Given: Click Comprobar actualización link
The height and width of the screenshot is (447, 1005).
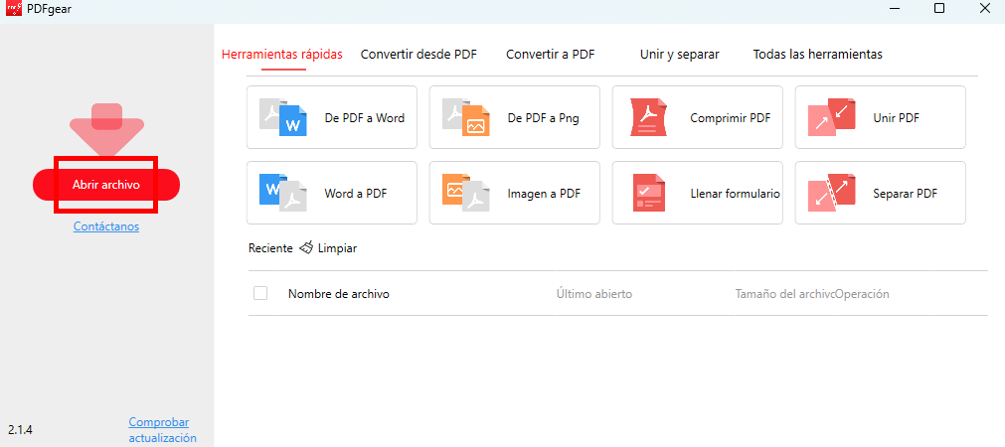Looking at the screenshot, I should (x=163, y=430).
